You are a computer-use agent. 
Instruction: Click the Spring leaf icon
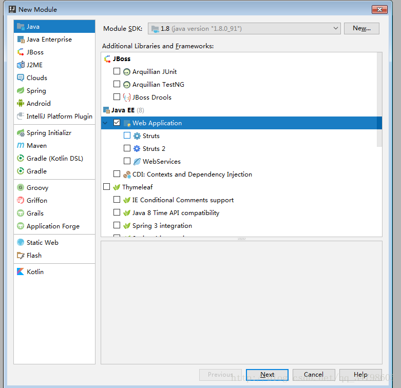21,90
